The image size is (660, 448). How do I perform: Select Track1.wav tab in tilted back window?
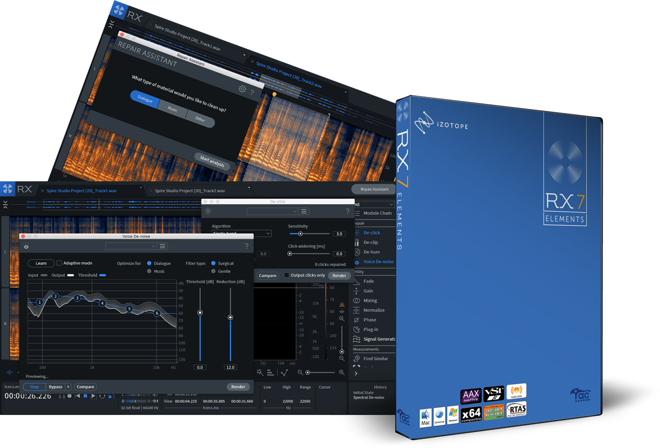pyautogui.click(x=188, y=38)
